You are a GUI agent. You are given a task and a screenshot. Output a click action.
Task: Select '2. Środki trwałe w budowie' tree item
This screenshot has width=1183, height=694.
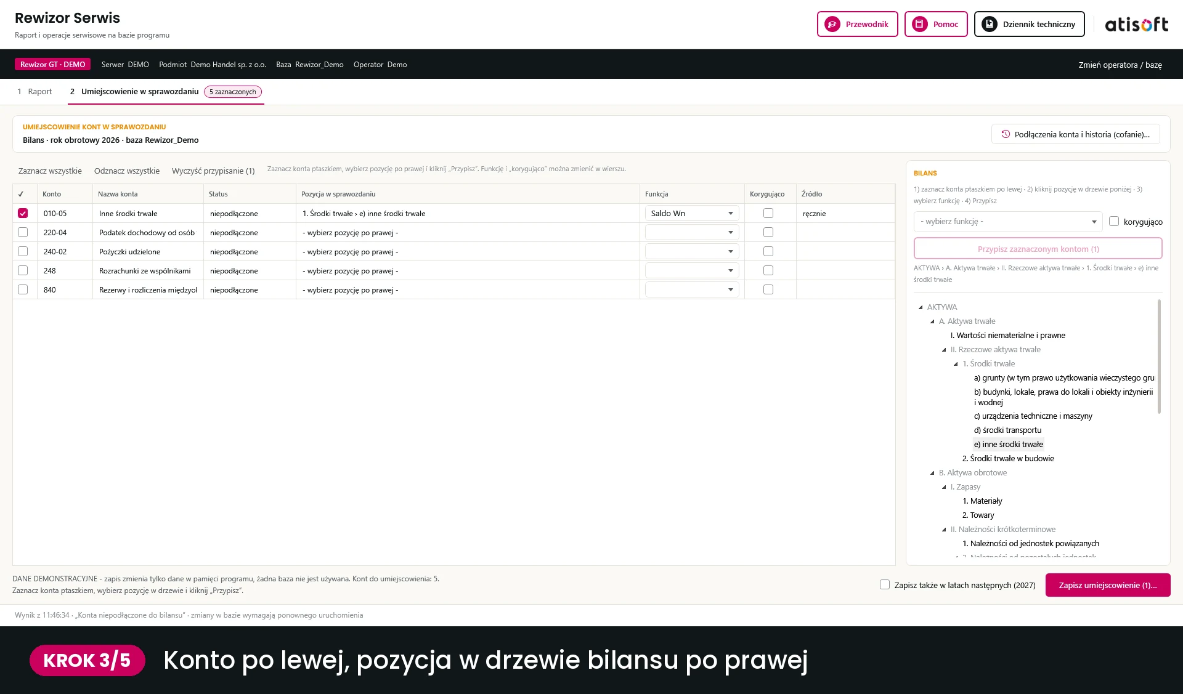pos(1008,458)
